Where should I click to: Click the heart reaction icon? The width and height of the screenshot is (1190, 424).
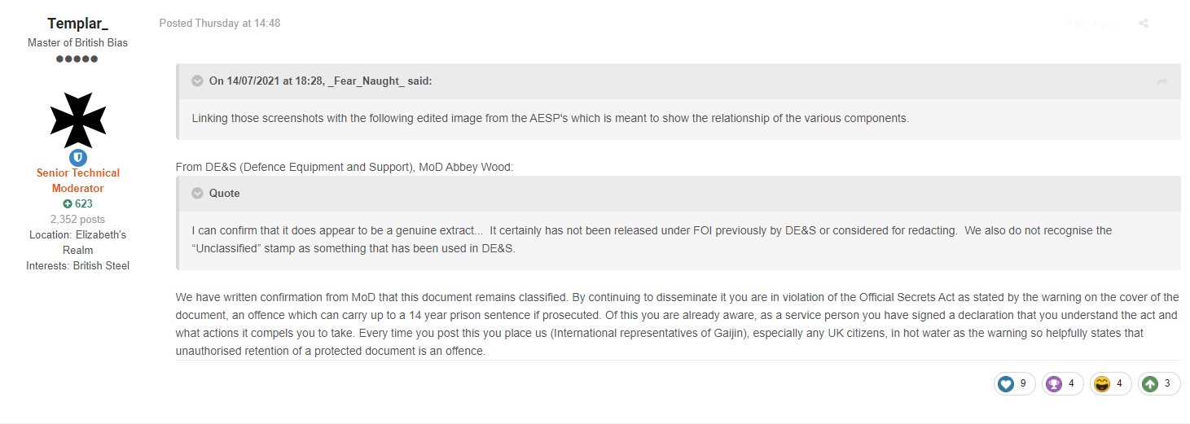pos(1006,383)
